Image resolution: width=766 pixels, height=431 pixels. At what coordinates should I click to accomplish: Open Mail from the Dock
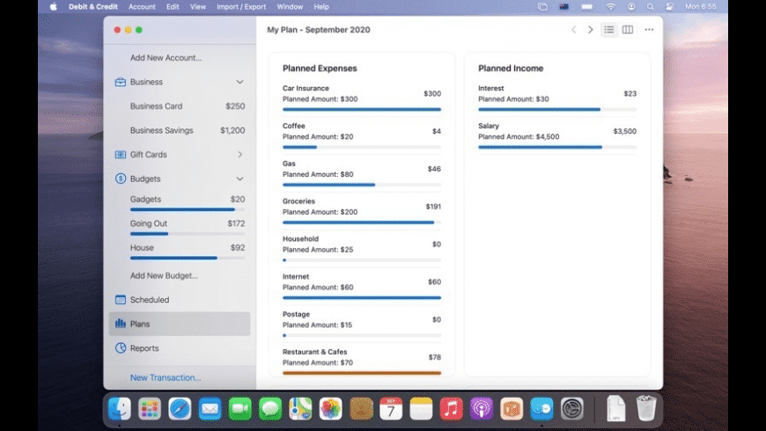[x=210, y=408]
